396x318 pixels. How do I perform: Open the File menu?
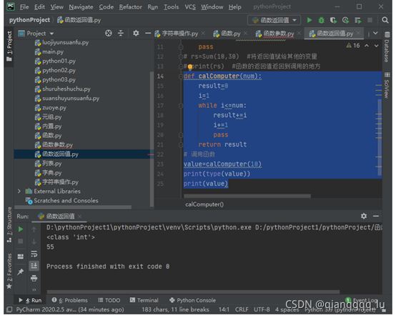24,7
